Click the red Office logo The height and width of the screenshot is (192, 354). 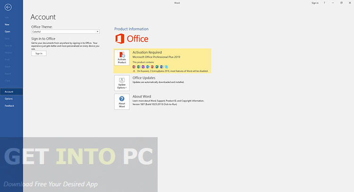[132, 39]
